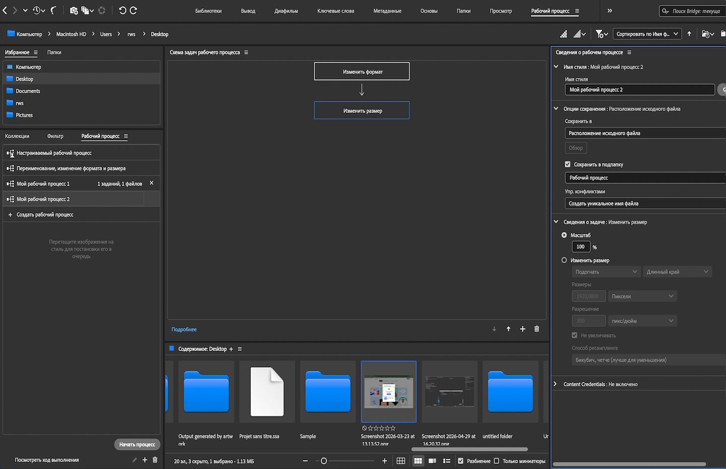This screenshot has height=469, width=726.
Task: Collapse the Опции сохранения section
Action: pos(556,108)
